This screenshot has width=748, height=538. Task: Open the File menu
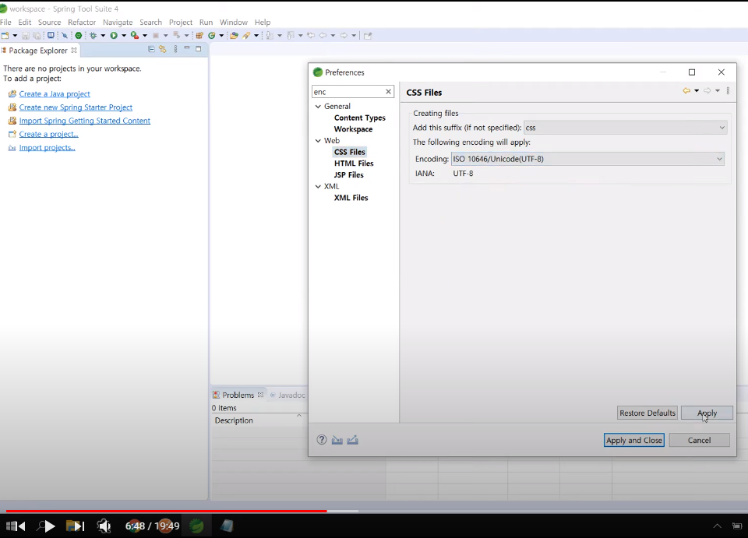(x=5, y=22)
